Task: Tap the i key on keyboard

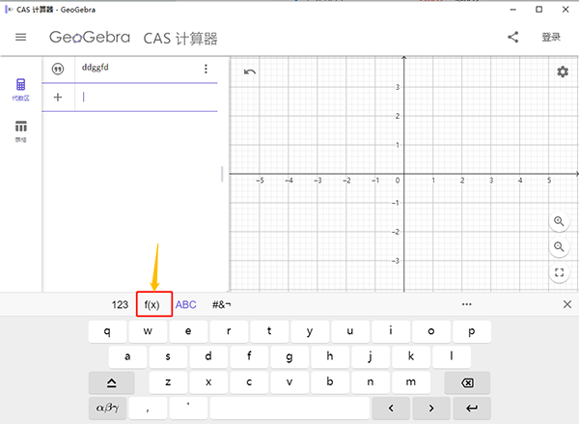Action: point(391,331)
